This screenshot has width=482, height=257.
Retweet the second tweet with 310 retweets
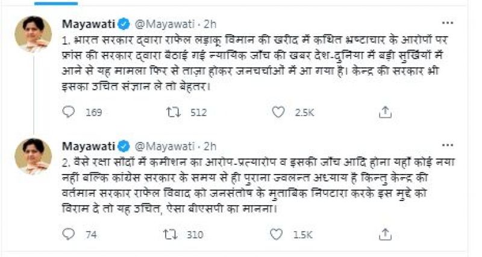tap(171, 234)
